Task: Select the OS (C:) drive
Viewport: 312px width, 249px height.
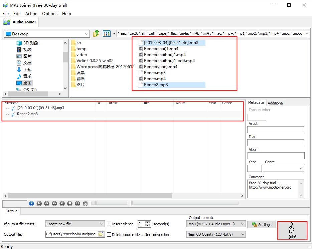Action: point(27,89)
